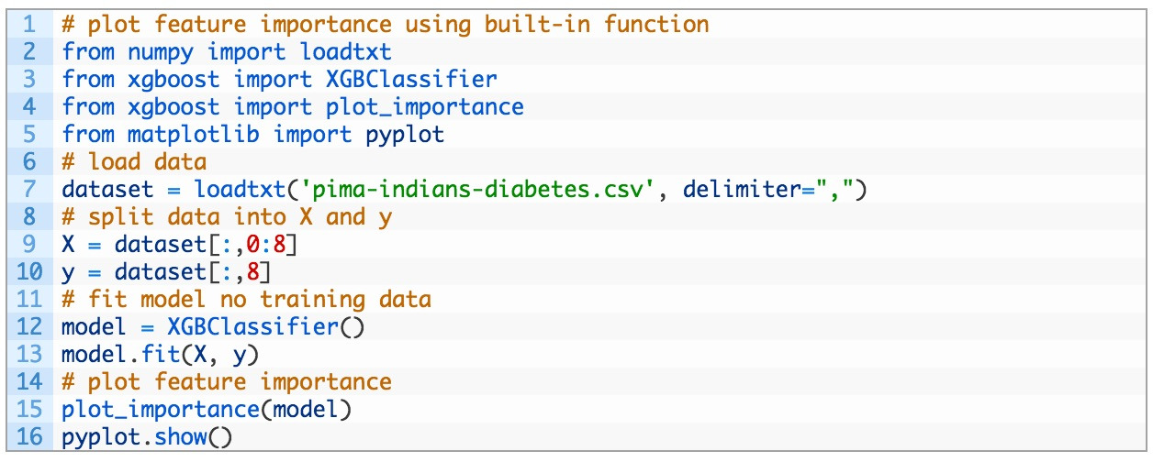Click the plot_importance(model) call on line 15

(x=207, y=409)
